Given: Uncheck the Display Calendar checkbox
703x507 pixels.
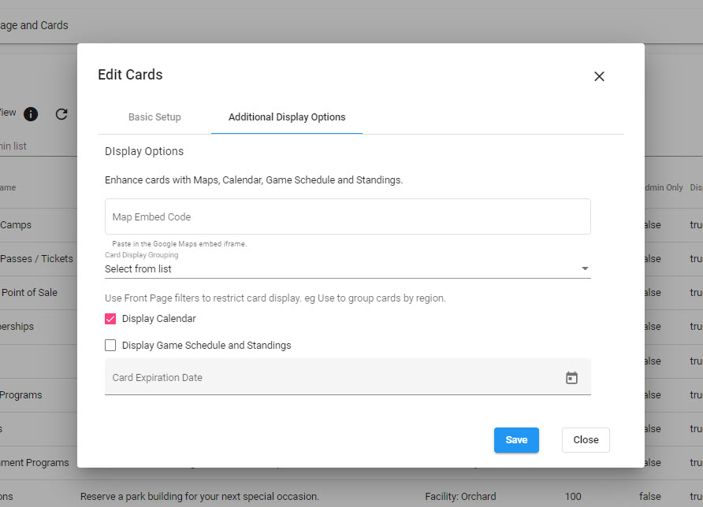Looking at the screenshot, I should (110, 319).
